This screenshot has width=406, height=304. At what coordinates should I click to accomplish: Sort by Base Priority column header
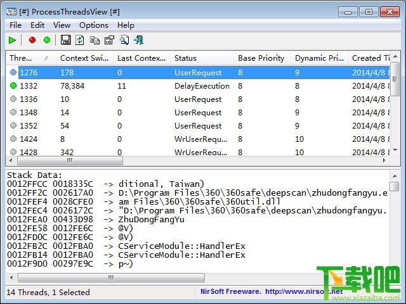[x=262, y=58]
